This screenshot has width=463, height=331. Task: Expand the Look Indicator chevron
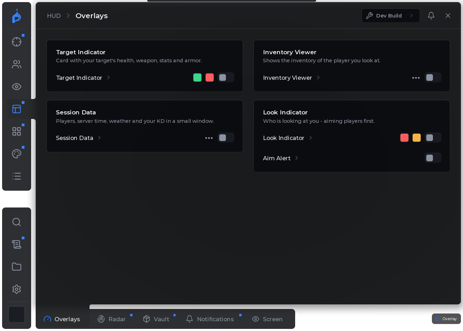click(x=311, y=138)
